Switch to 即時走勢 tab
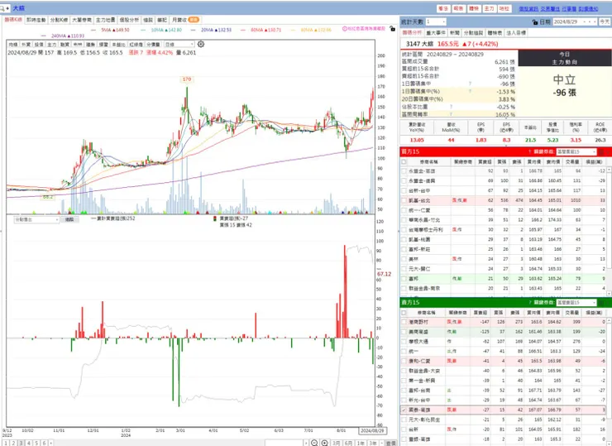Image resolution: width=612 pixels, height=446 pixels. tap(36, 20)
